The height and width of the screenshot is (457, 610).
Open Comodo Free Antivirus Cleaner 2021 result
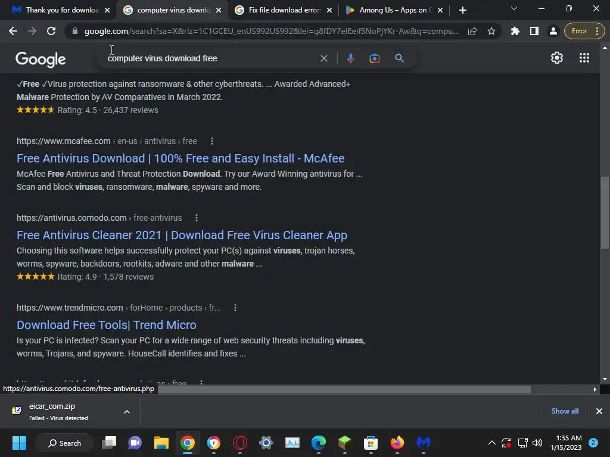(x=182, y=235)
